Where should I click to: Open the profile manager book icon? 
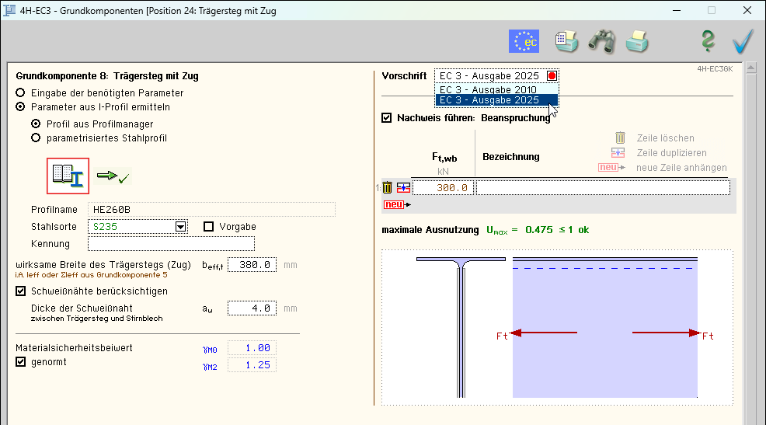(x=68, y=176)
